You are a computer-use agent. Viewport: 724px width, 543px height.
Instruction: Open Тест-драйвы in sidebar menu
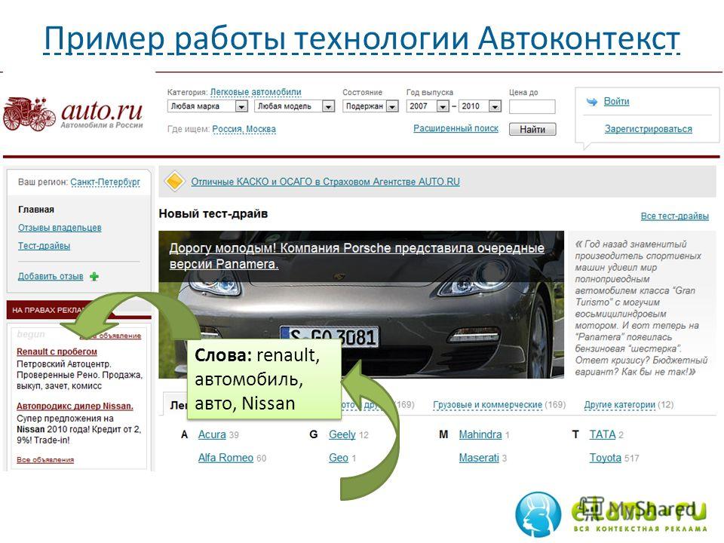pos(44,246)
